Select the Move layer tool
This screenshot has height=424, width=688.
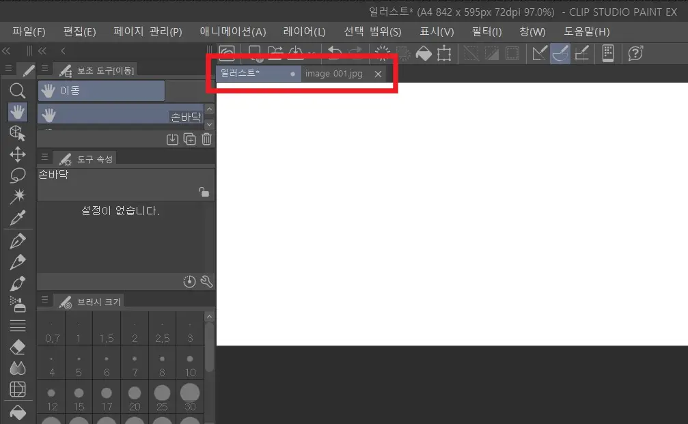click(x=18, y=154)
